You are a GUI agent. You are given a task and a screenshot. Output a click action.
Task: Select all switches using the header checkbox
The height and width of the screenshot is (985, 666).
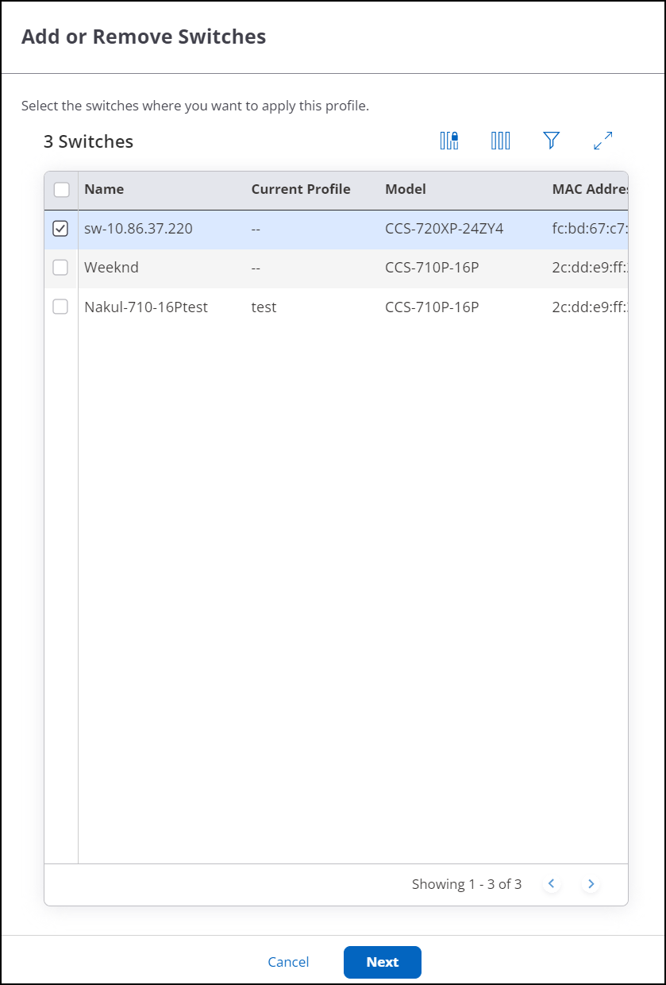coord(60,188)
